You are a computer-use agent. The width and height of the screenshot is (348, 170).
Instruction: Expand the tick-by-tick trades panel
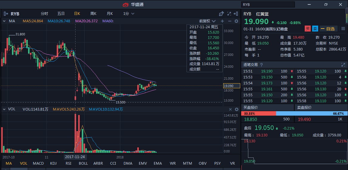point(343,65)
